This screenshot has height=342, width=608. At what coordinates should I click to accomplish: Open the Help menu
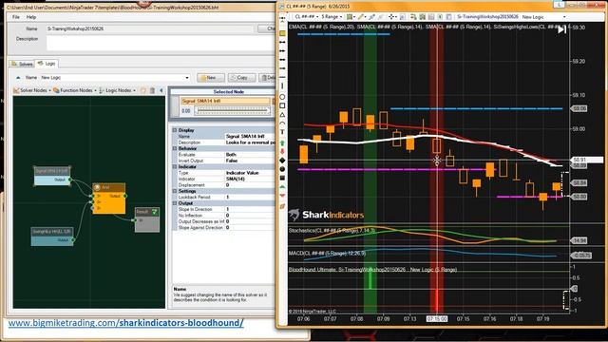31,17
